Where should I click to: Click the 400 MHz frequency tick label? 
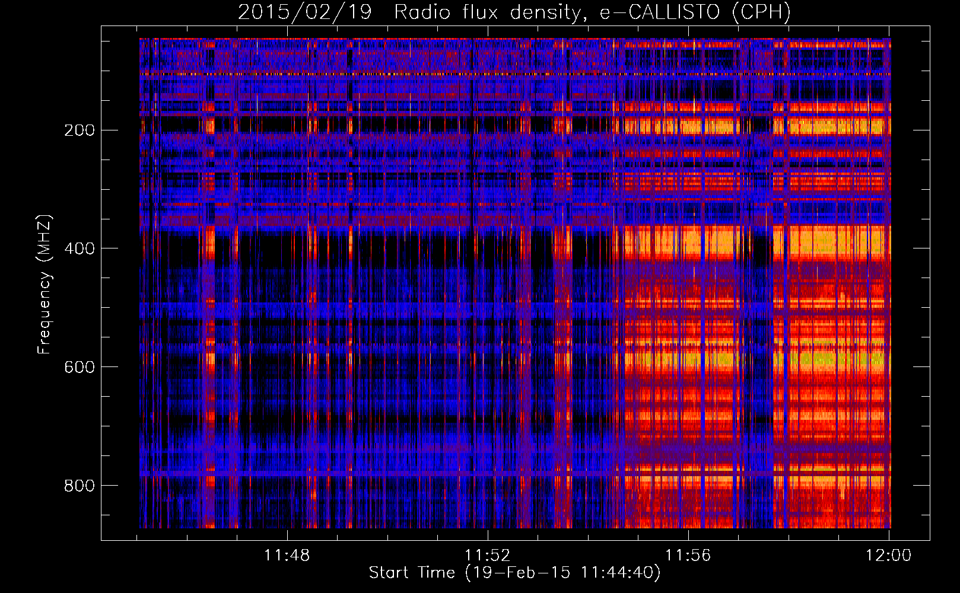click(x=79, y=248)
